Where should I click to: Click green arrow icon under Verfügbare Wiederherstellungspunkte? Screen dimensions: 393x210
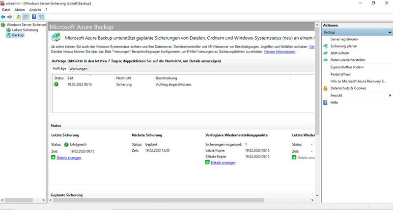coord(207,162)
